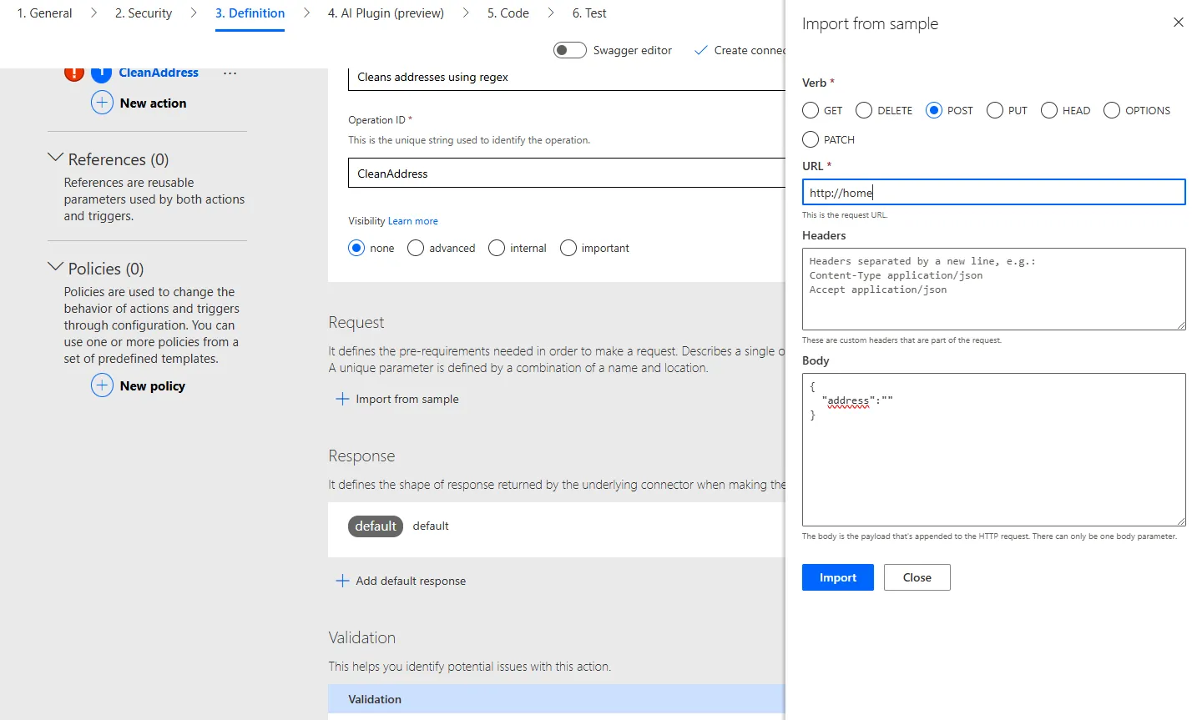
Task: Select the advanced visibility option
Action: [416, 248]
